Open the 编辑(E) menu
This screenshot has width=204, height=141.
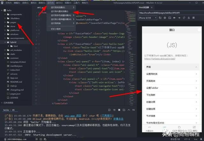(x=17, y=3)
